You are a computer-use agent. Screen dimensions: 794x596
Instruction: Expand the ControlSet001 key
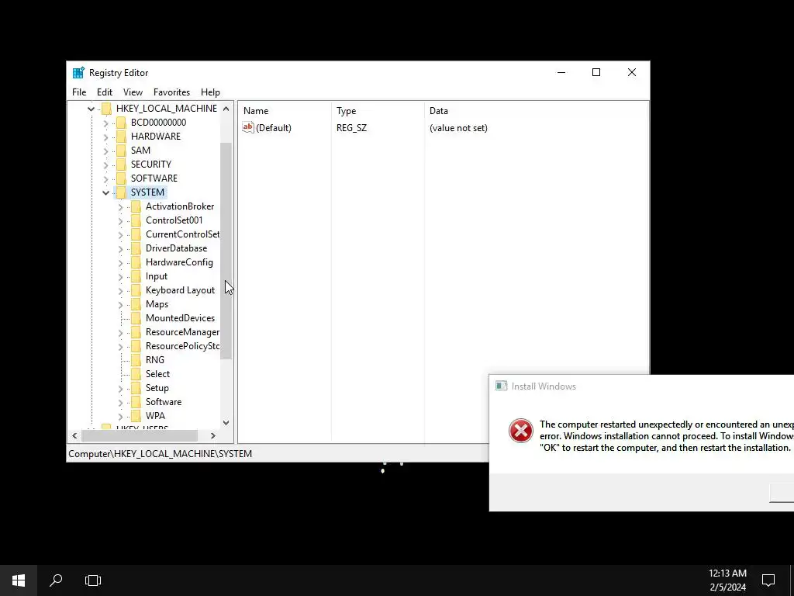[x=120, y=220]
